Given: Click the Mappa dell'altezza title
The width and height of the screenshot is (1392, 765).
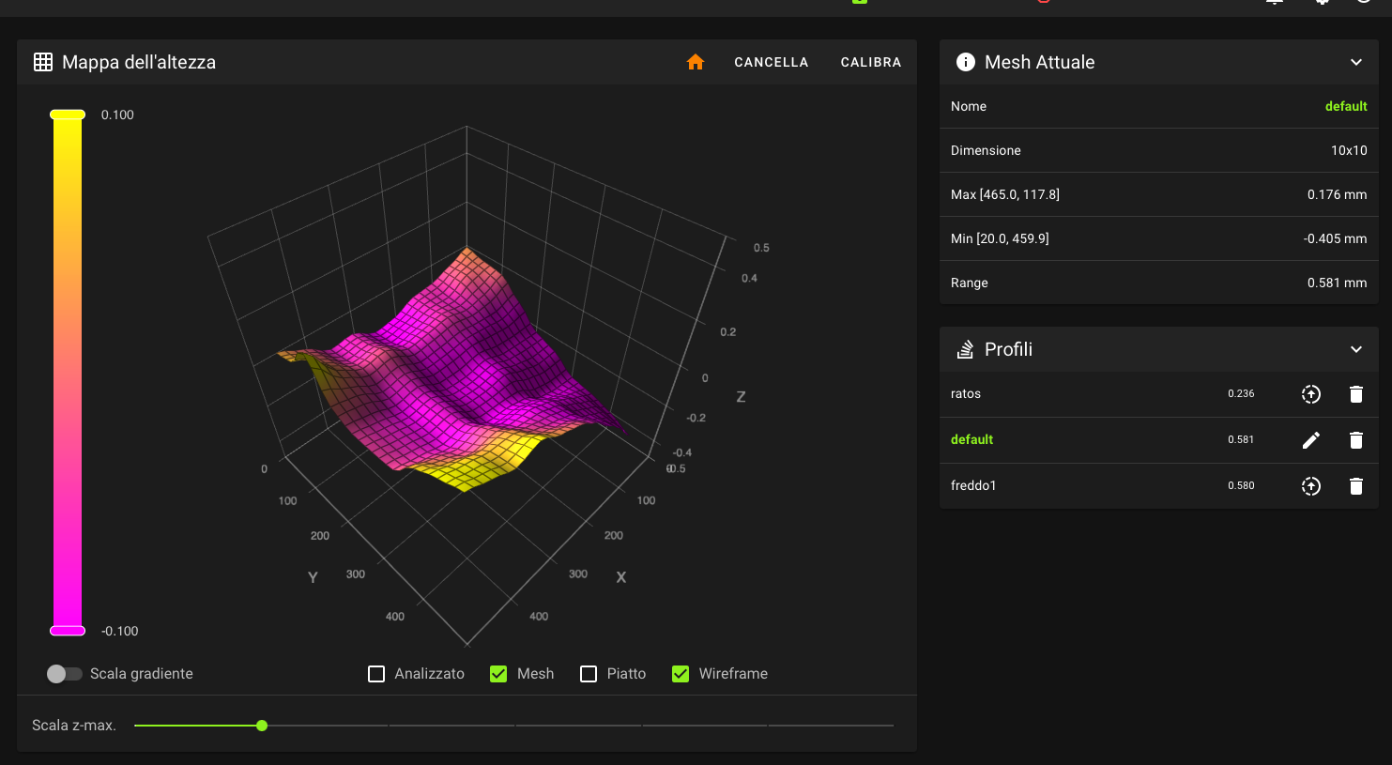Looking at the screenshot, I should coord(139,62).
